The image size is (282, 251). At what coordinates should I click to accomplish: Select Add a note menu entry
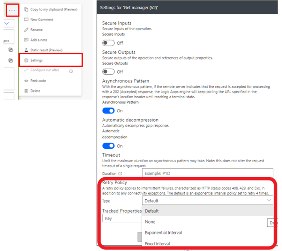click(x=39, y=40)
